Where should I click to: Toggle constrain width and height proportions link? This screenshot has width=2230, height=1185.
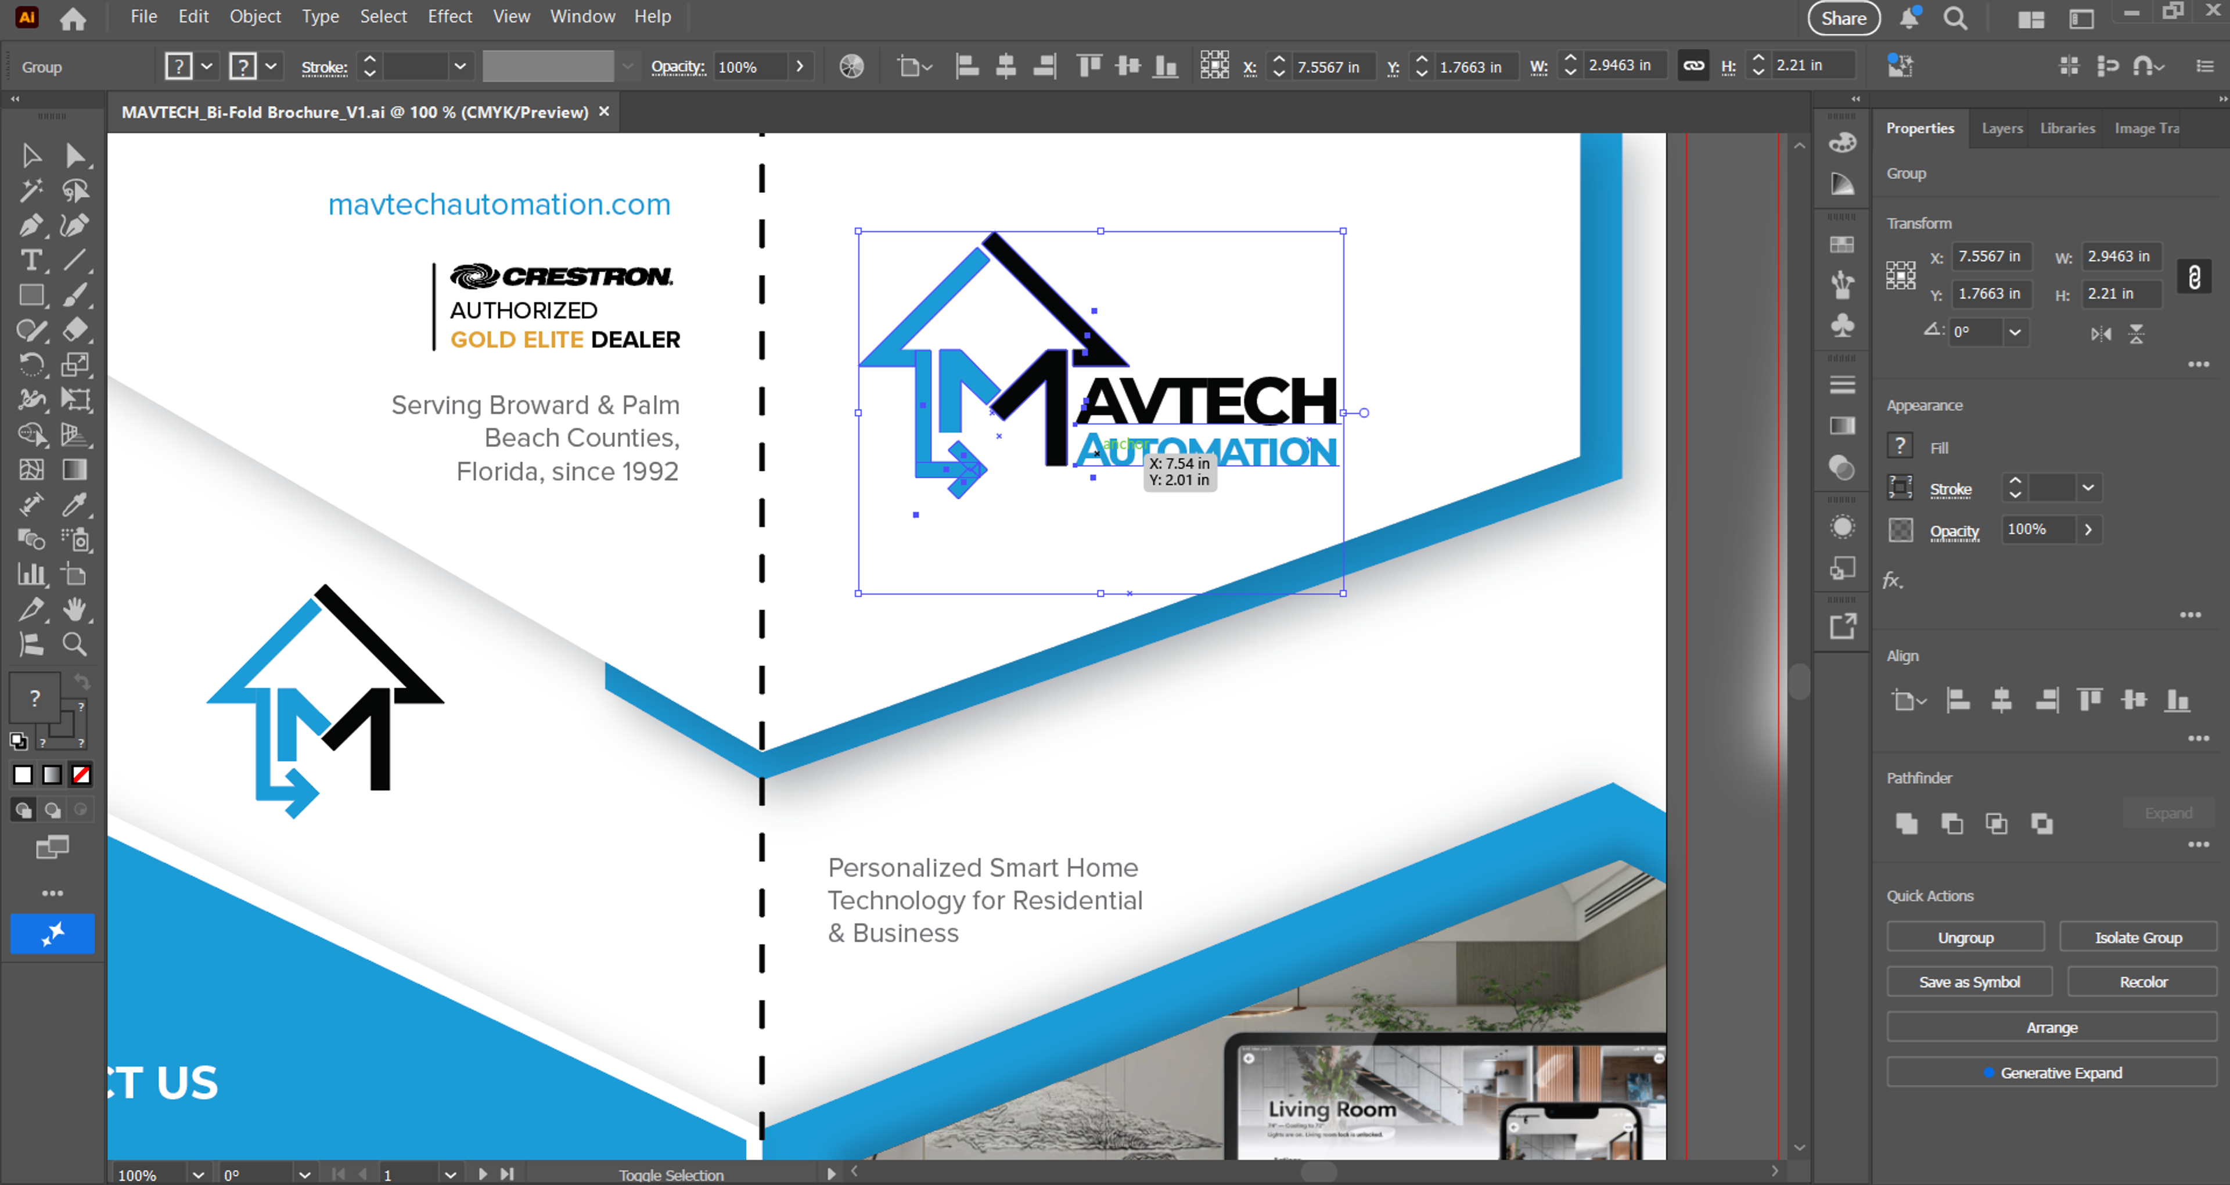click(x=1693, y=66)
